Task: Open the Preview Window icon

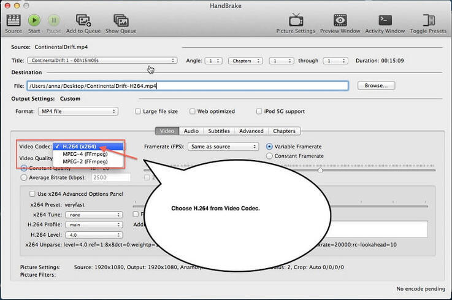Action: 340,20
